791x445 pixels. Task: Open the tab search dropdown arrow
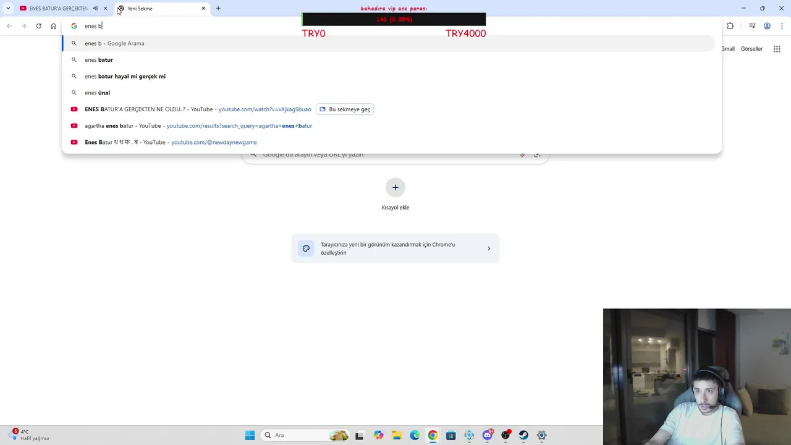[x=8, y=8]
